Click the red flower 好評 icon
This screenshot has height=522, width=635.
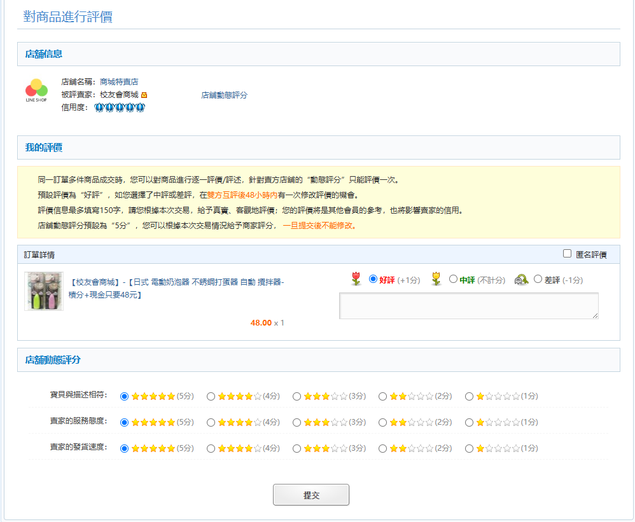[x=356, y=279]
